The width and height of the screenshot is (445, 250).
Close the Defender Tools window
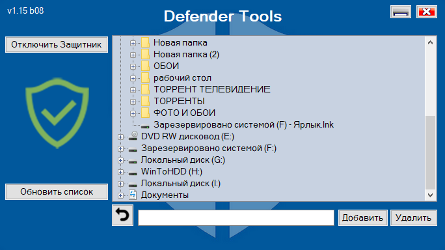(427, 12)
